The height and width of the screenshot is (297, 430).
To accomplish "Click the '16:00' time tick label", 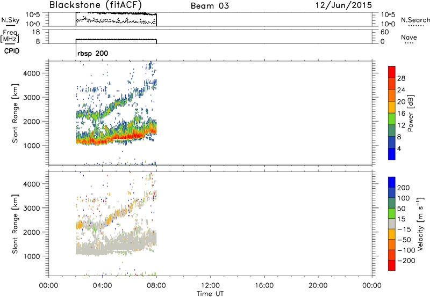I will point(264,286).
